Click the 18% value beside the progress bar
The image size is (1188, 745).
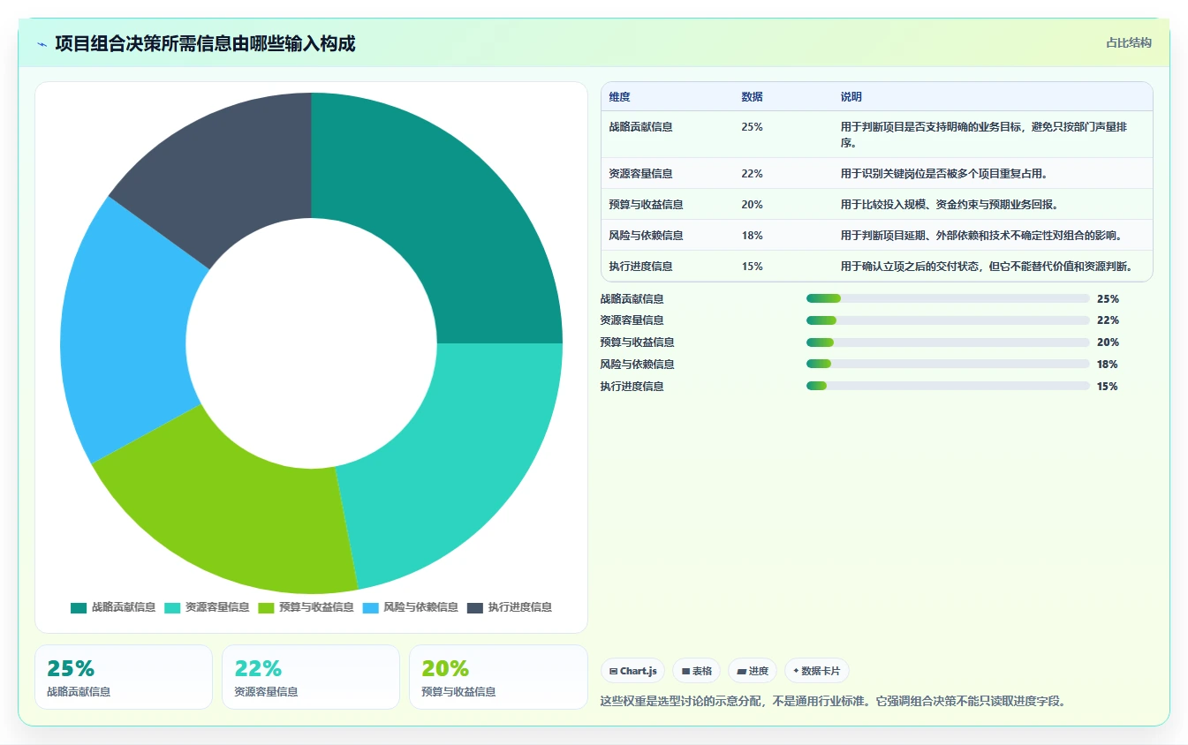[1108, 365]
